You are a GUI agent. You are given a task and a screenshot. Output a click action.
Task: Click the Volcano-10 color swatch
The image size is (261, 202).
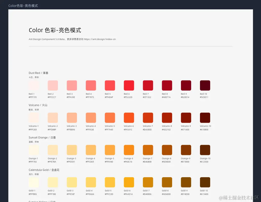pos(205,118)
